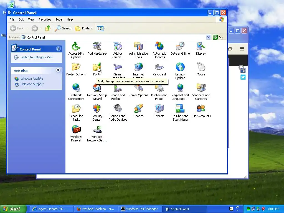Screen dimensions: 284x213
Task: Open Legacy Update icon
Action: coord(180,67)
